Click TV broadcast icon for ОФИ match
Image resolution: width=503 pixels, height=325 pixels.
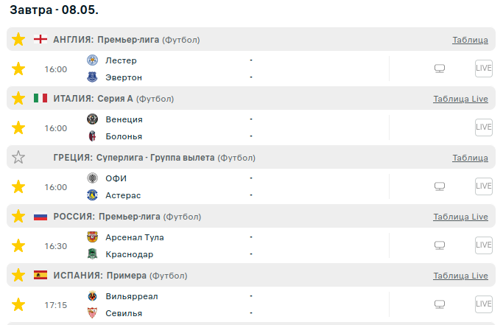[x=440, y=186]
